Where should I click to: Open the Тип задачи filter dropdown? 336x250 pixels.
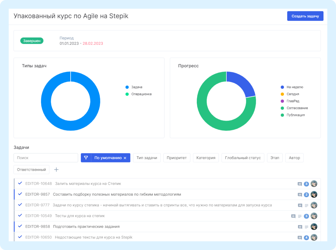click(x=147, y=157)
